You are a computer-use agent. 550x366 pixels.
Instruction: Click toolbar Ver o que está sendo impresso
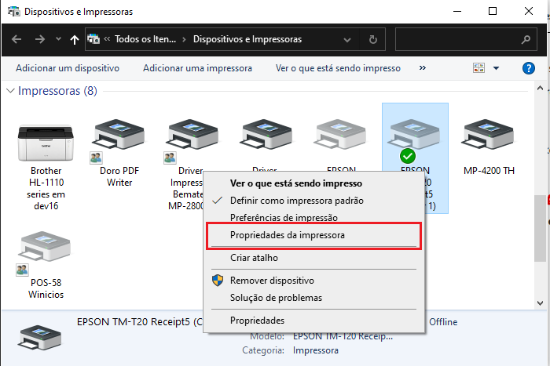click(x=338, y=68)
